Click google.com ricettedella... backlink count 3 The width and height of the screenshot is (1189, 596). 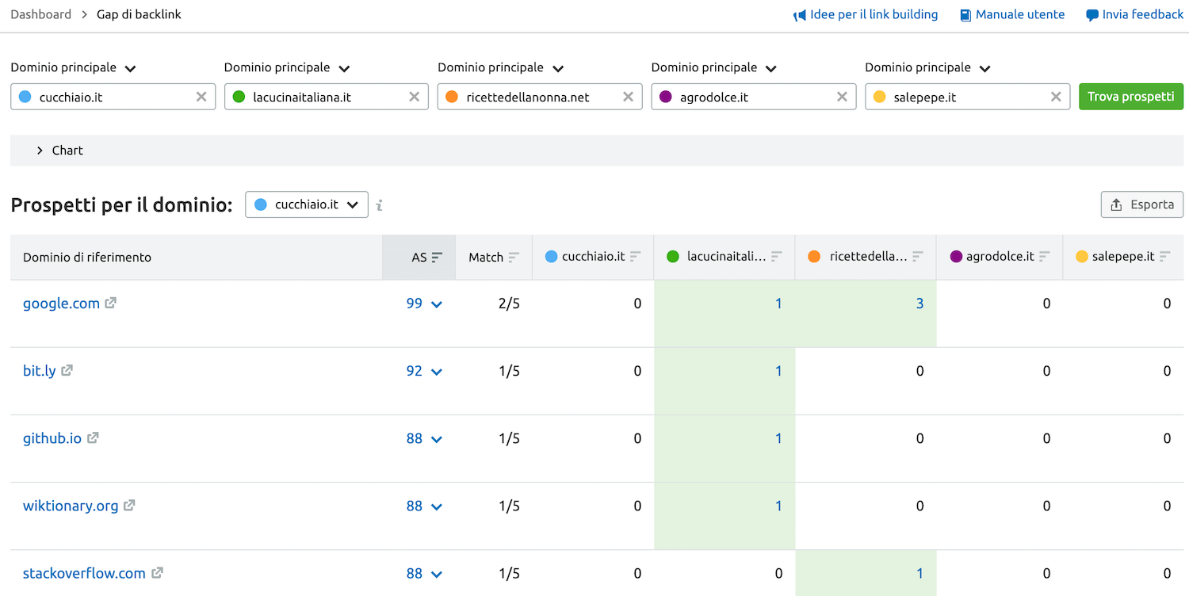(x=919, y=304)
